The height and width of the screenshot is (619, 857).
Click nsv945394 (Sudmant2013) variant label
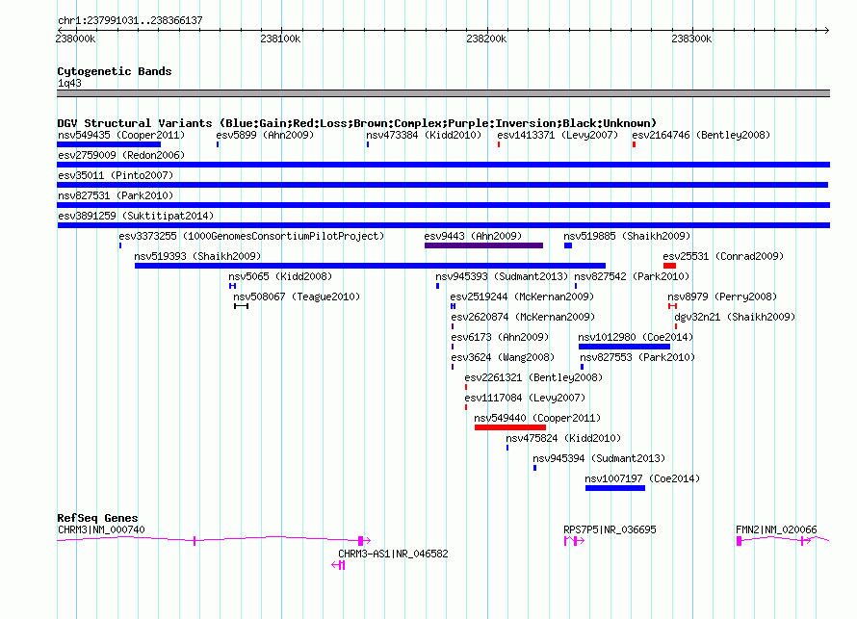599,458
